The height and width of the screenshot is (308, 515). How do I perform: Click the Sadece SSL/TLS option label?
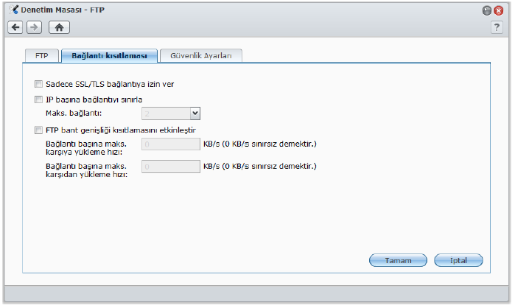coord(109,84)
